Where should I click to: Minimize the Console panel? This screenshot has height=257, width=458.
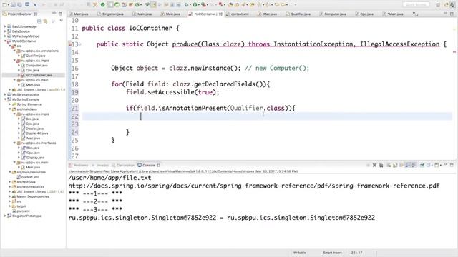click(445, 165)
